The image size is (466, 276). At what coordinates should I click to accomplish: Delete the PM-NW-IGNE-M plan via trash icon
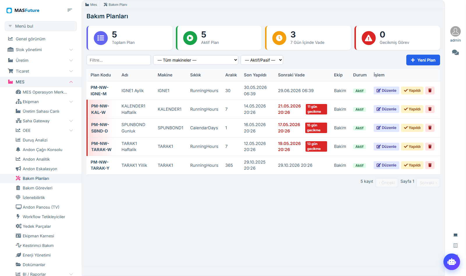click(430, 91)
